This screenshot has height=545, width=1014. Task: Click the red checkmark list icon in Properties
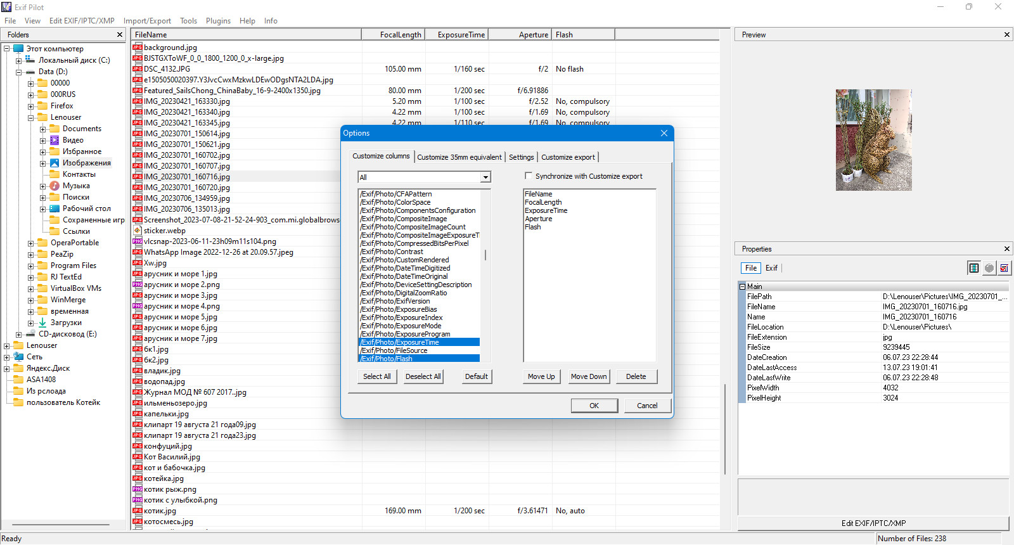click(x=1004, y=268)
